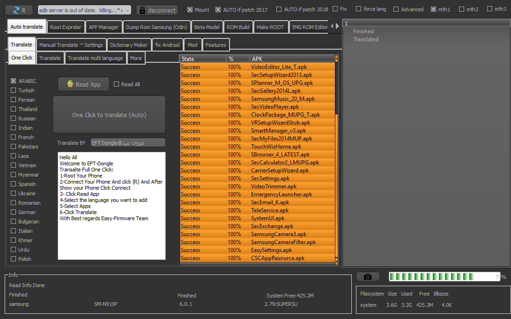Switch to the Root Exproler tab
The width and height of the screenshot is (511, 319).
click(x=66, y=27)
